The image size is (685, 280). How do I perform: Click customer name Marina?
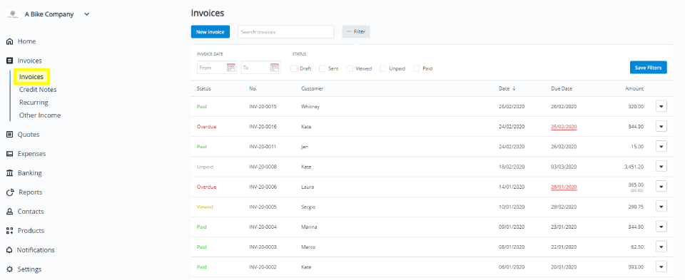click(309, 227)
